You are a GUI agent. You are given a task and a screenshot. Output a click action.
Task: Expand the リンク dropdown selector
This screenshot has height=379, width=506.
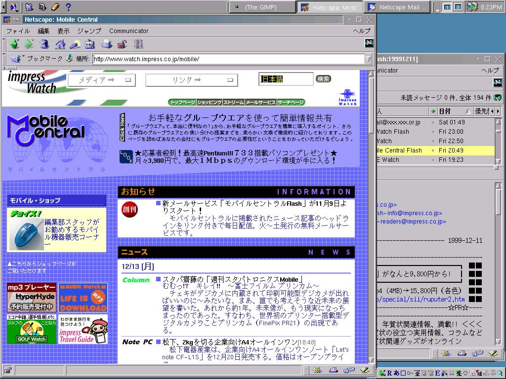click(x=191, y=80)
